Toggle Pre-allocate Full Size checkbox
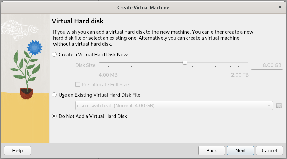Viewport: 287px width, 159px height. point(78,85)
